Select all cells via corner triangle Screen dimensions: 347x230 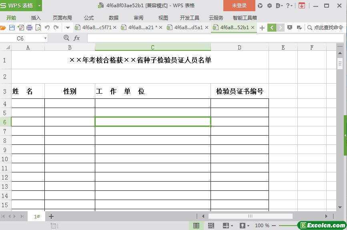click(8, 47)
